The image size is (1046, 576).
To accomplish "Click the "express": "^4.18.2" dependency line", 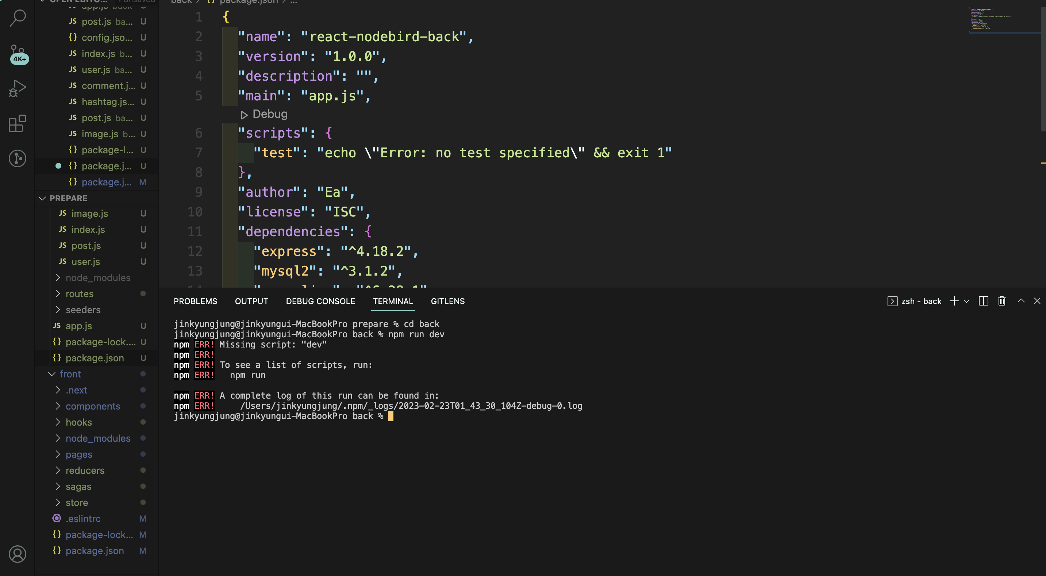I will coord(335,251).
